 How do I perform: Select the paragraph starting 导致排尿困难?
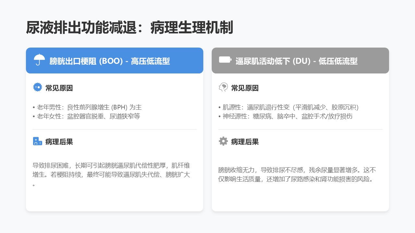coord(111,171)
